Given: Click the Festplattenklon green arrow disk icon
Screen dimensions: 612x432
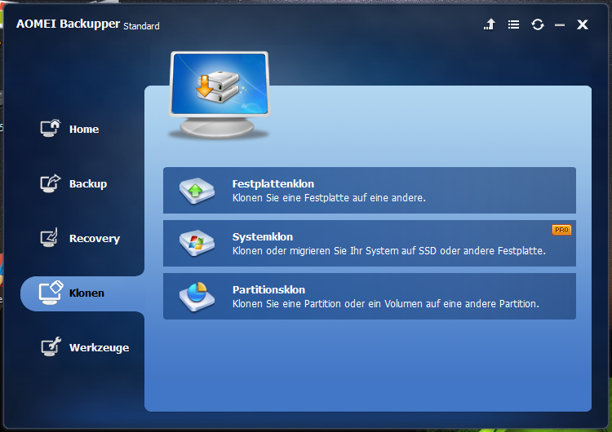Looking at the screenshot, I should point(197,191).
